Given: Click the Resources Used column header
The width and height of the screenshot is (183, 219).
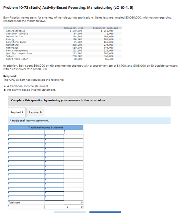Looking at the screenshot, I should (74, 28).
